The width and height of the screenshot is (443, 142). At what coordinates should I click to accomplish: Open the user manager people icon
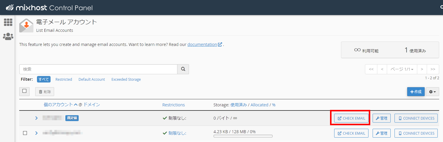(8, 37)
